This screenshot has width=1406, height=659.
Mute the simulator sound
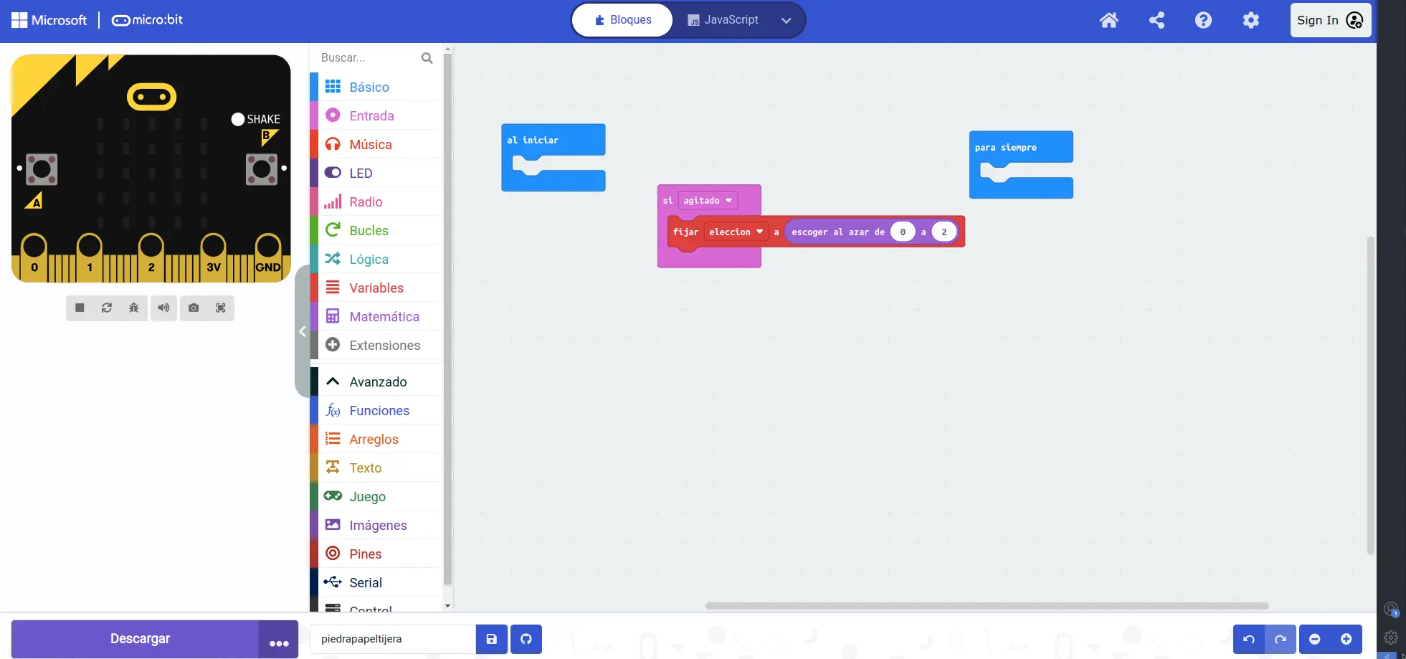pos(163,308)
